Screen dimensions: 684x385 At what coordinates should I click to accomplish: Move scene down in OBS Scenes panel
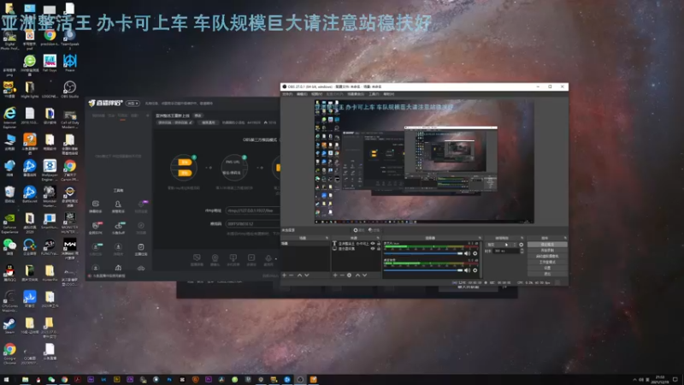pyautogui.click(x=307, y=275)
